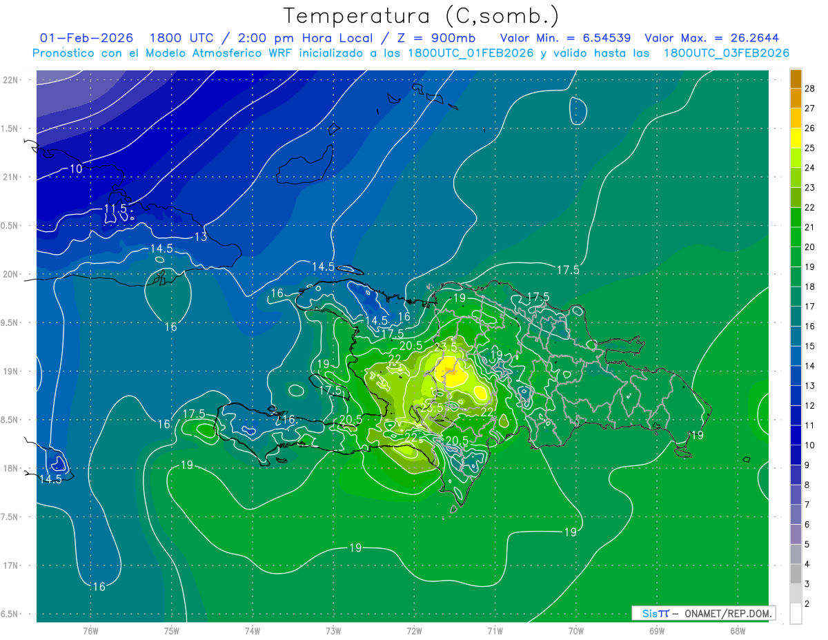
Task: Click the "22N" latitude axis label
Action: click(x=10, y=80)
